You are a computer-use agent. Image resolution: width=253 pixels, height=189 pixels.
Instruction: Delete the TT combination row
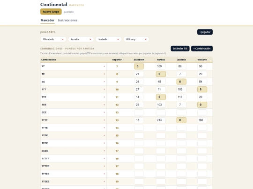click(x=104, y=66)
